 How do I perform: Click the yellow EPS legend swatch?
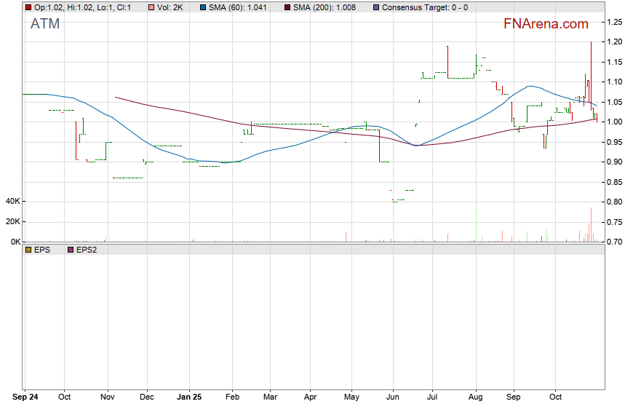(28, 249)
